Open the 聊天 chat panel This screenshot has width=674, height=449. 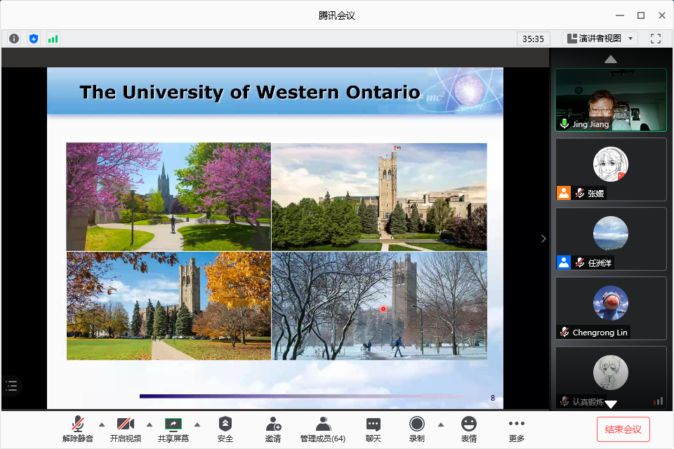[x=373, y=429]
